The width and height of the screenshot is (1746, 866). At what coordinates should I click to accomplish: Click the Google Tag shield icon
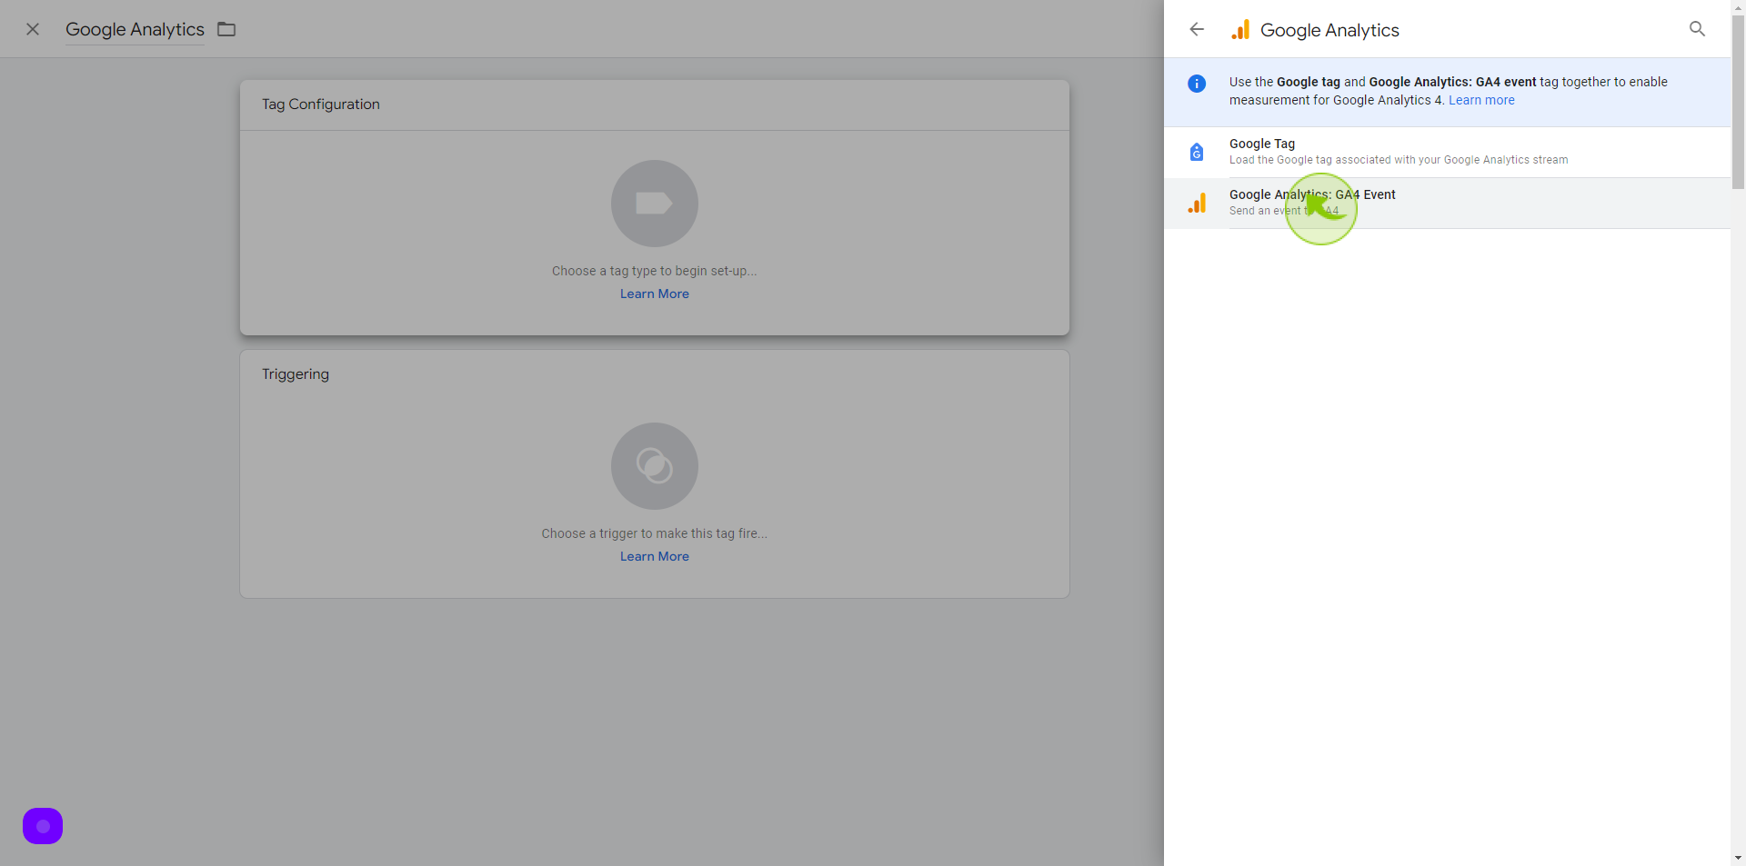tap(1197, 152)
